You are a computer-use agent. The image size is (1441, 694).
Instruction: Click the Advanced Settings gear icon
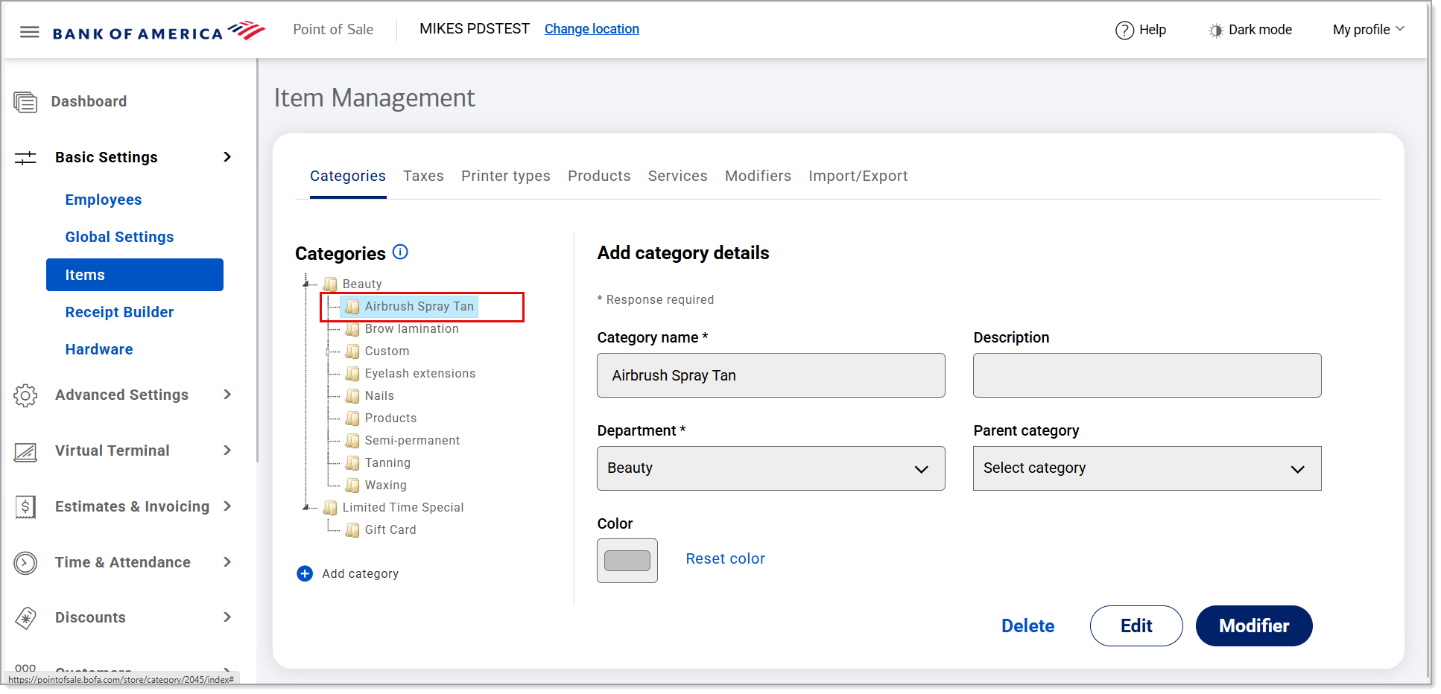[25, 395]
